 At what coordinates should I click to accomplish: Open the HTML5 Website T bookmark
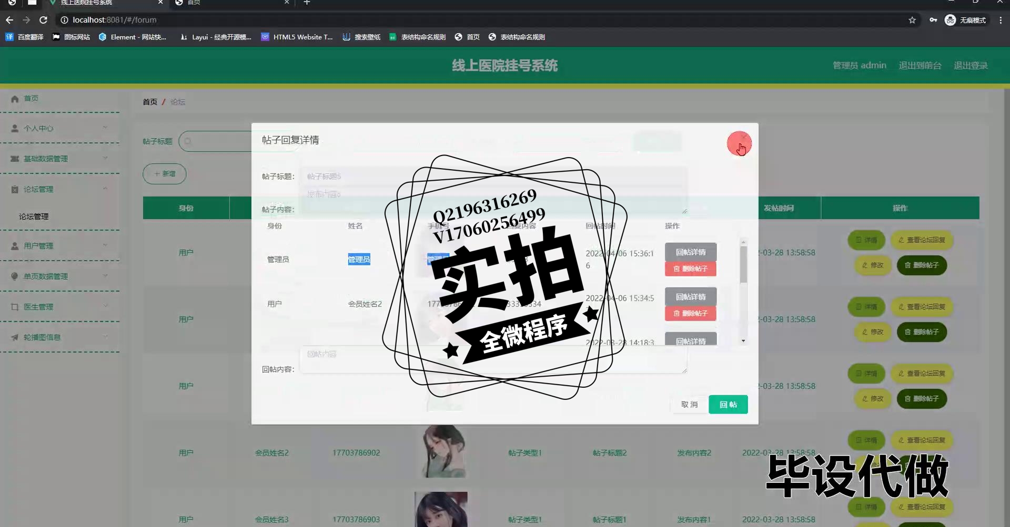[297, 37]
